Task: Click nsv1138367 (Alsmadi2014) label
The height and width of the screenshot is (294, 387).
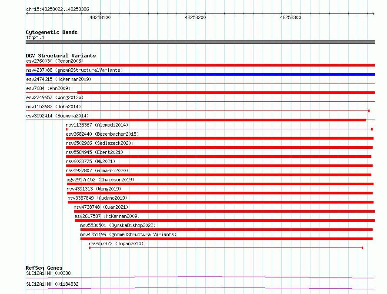Action: (x=97, y=125)
